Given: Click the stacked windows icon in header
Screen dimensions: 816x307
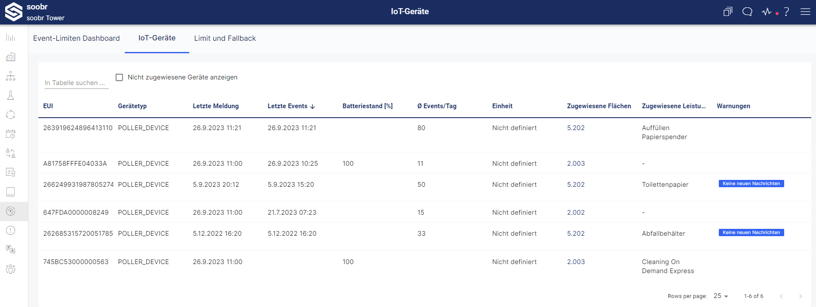Looking at the screenshot, I should [x=728, y=12].
